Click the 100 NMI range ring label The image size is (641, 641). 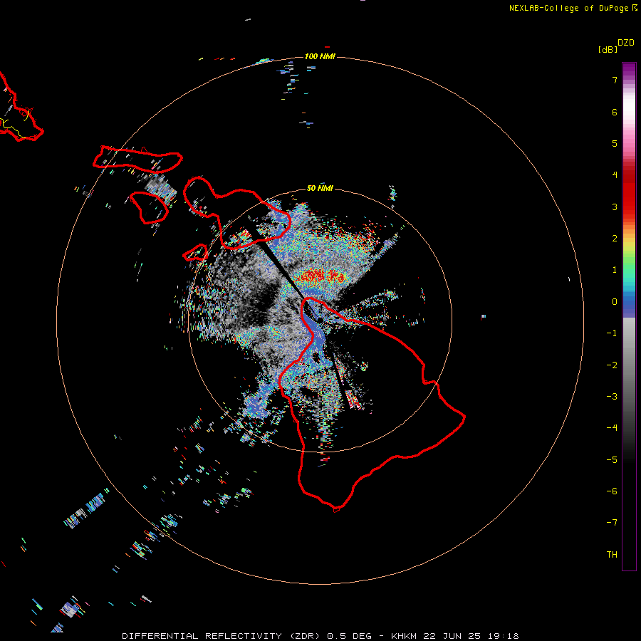tap(320, 56)
